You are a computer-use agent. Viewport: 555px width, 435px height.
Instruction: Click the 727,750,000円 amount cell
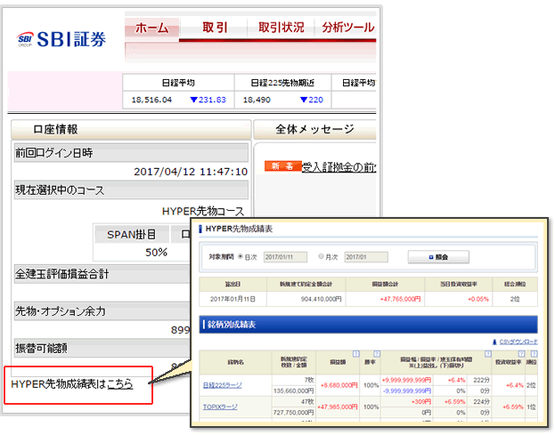tap(293, 413)
